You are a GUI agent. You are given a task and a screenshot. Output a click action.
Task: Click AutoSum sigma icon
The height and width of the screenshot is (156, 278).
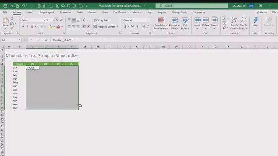[225, 18]
